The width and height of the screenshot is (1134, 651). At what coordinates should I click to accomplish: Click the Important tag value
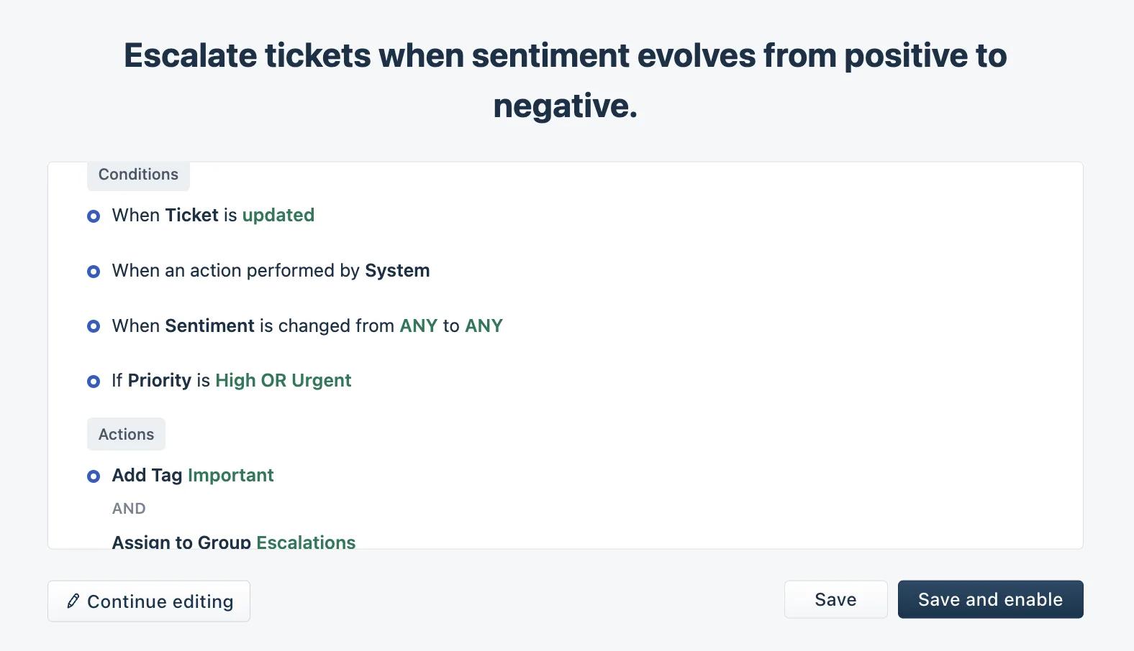click(230, 476)
